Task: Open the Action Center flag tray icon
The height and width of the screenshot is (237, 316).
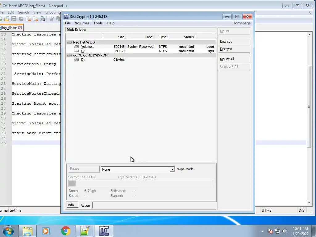Action: tap(270, 231)
